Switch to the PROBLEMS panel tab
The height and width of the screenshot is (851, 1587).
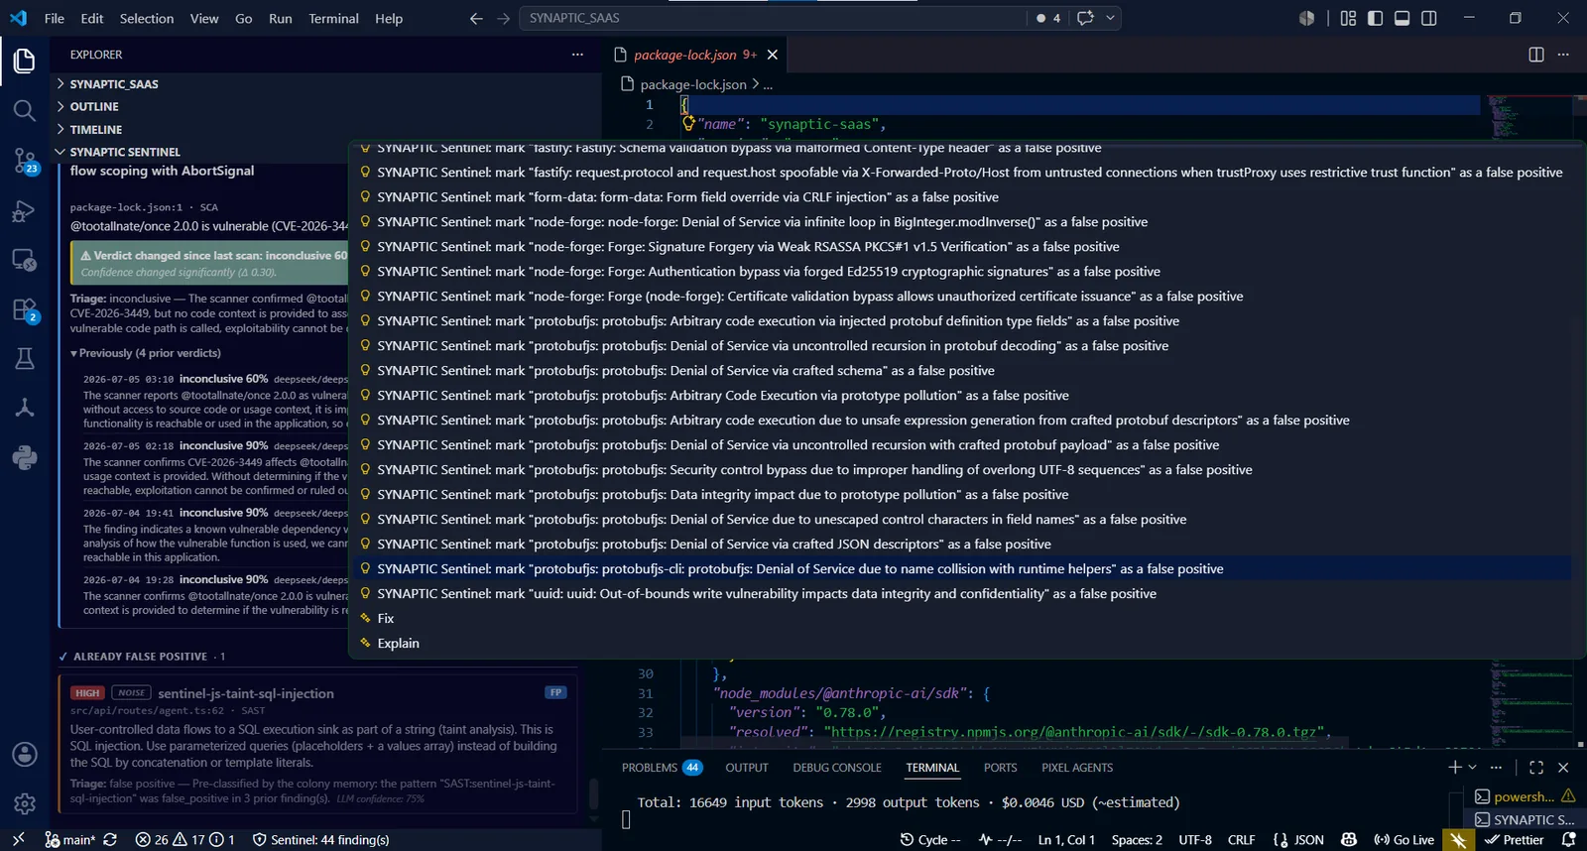661,768
